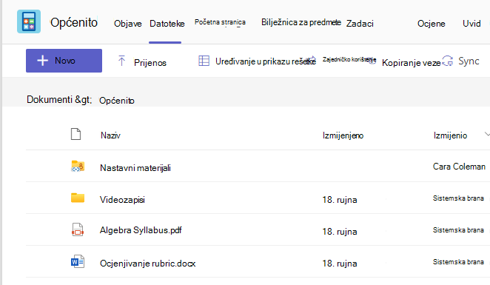Click the Sync arrows icon
The width and height of the screenshot is (490, 285).
pos(448,61)
